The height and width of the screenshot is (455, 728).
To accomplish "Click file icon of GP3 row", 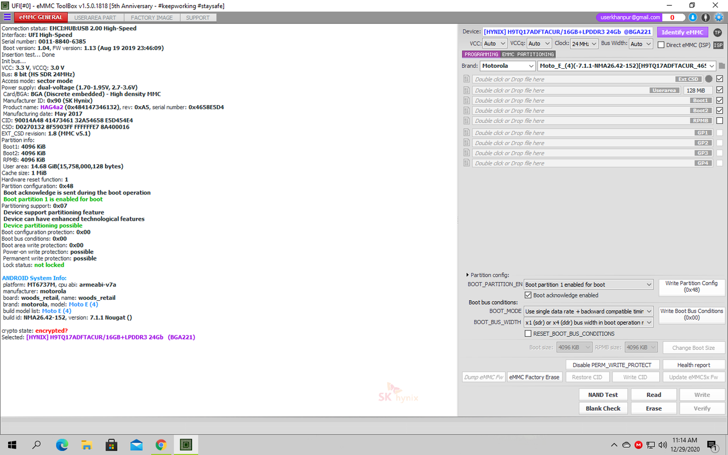I will tap(466, 154).
